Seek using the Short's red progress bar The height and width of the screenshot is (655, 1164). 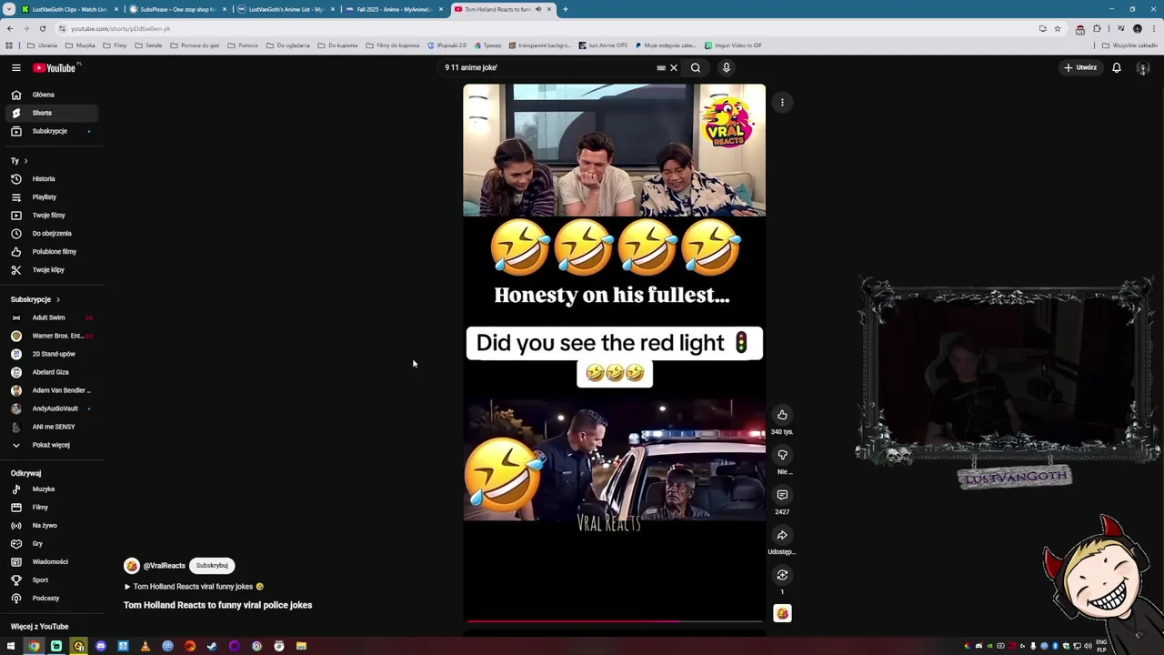click(614, 621)
